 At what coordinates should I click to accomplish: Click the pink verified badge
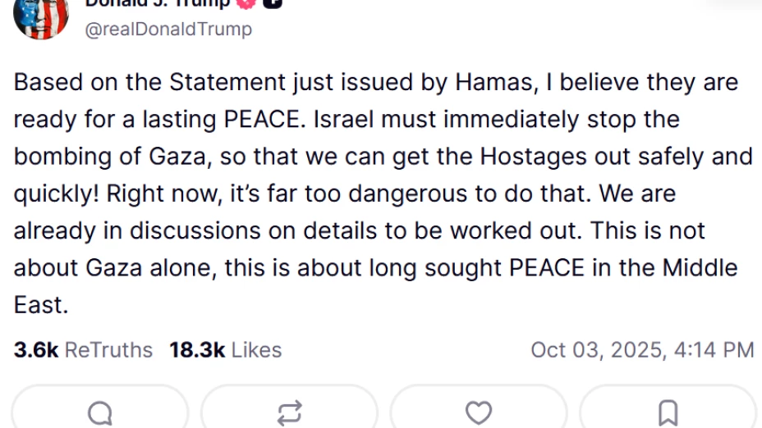click(x=245, y=3)
